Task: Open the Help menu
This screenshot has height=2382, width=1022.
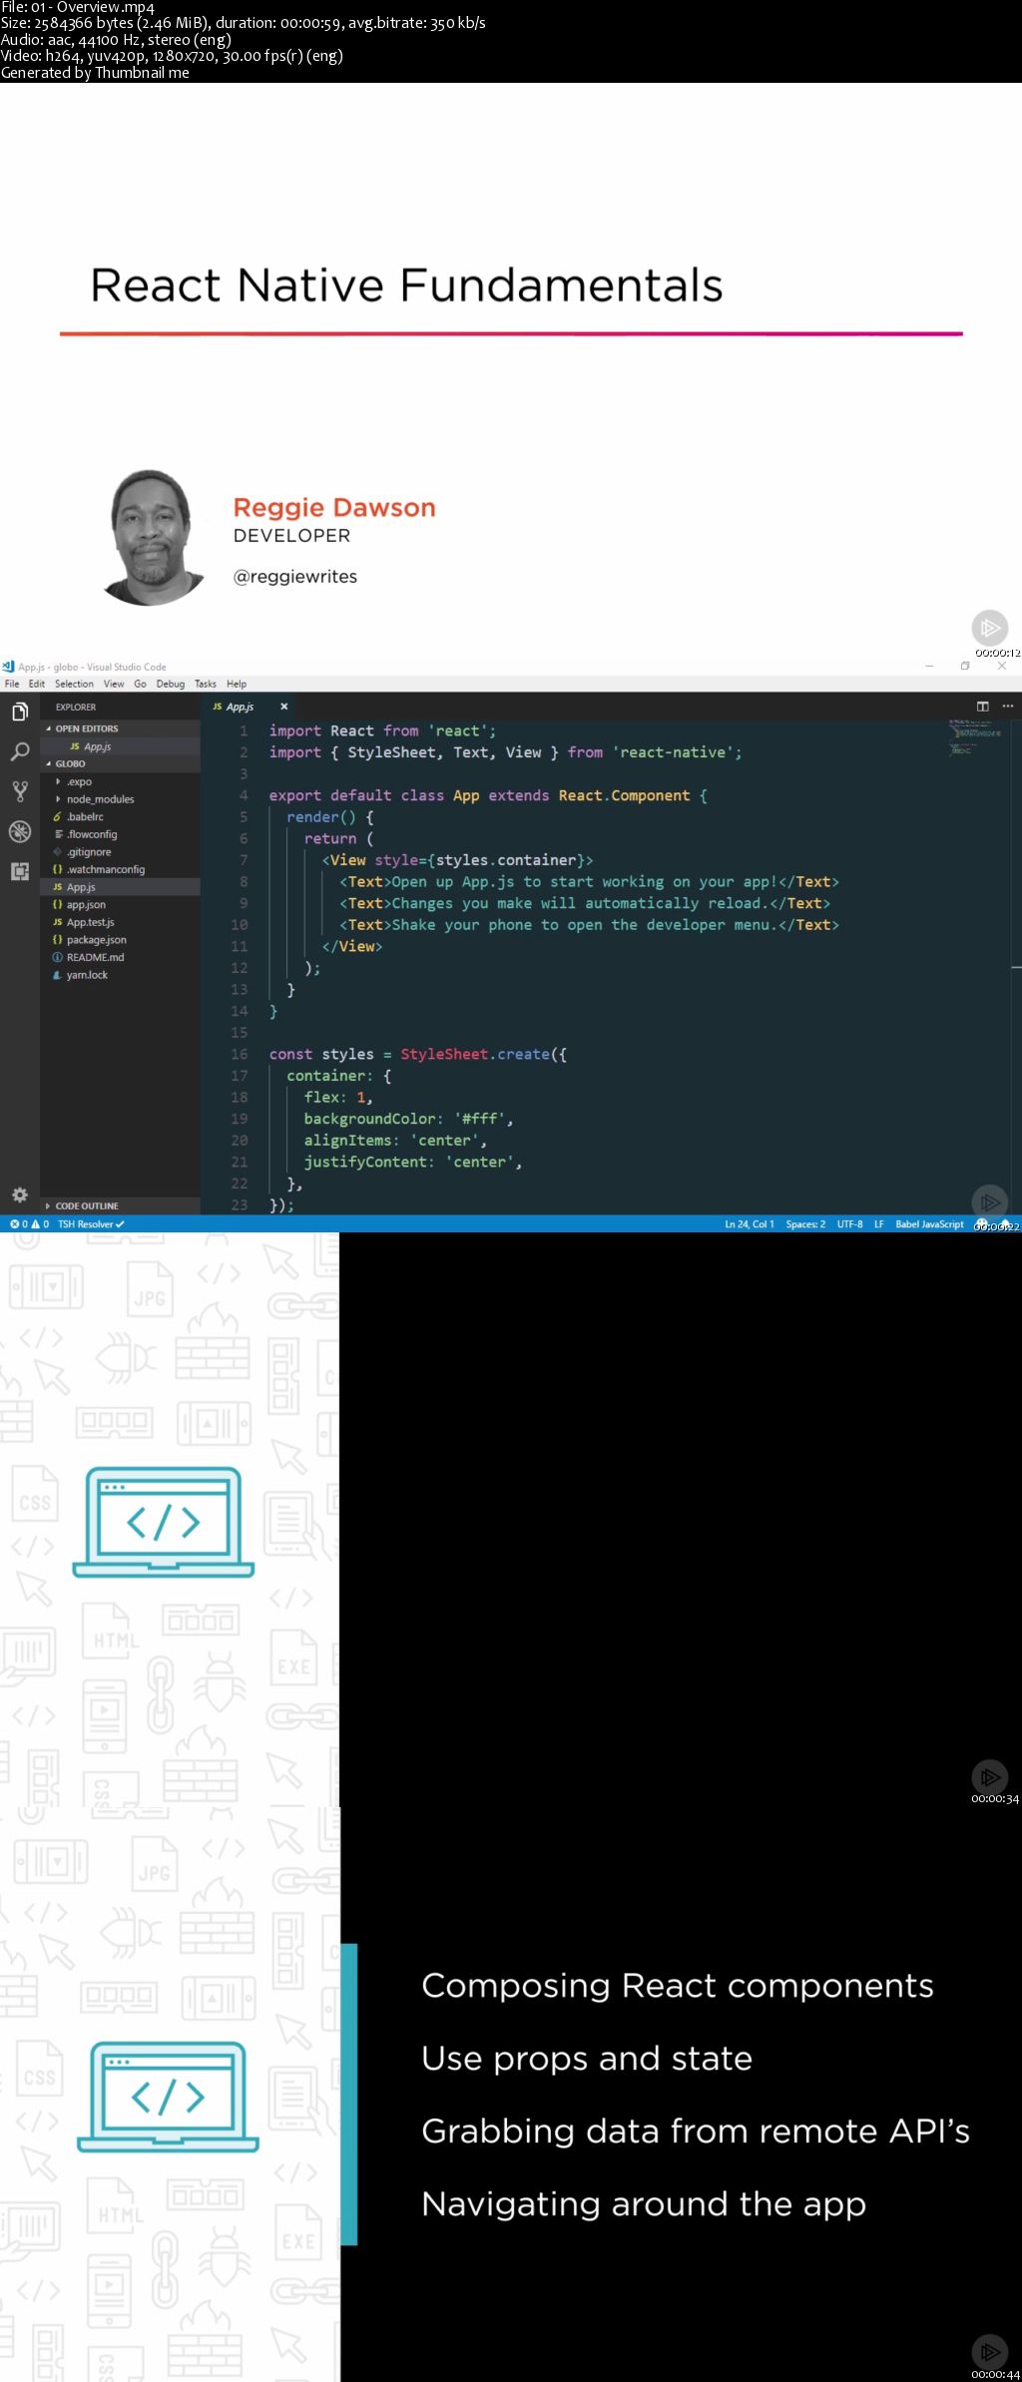Action: (237, 684)
